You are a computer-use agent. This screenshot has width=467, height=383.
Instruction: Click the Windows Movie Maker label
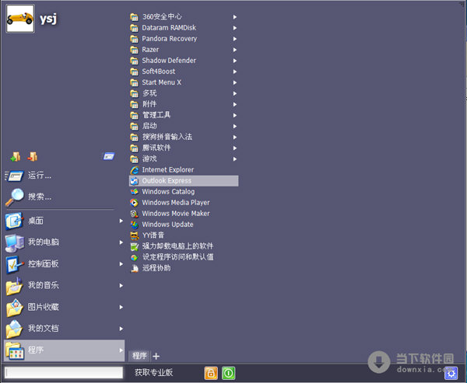pyautogui.click(x=176, y=214)
